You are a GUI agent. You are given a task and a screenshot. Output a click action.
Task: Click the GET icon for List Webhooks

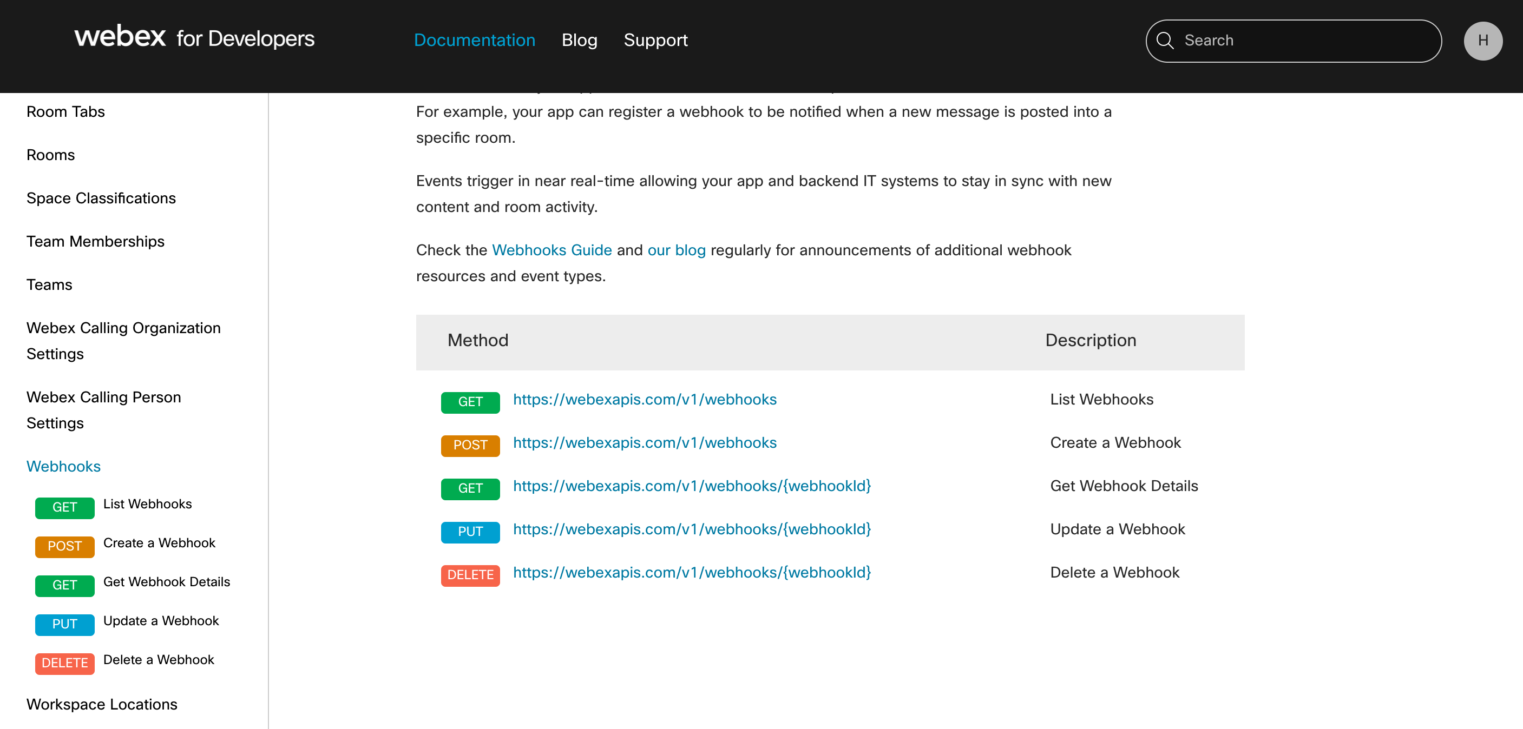470,399
